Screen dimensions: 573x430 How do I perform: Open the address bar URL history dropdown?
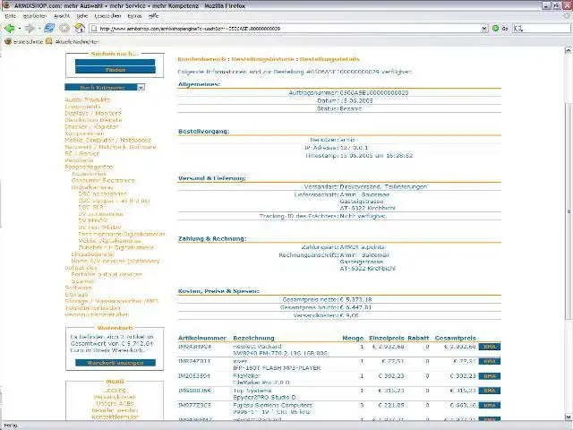point(484,29)
